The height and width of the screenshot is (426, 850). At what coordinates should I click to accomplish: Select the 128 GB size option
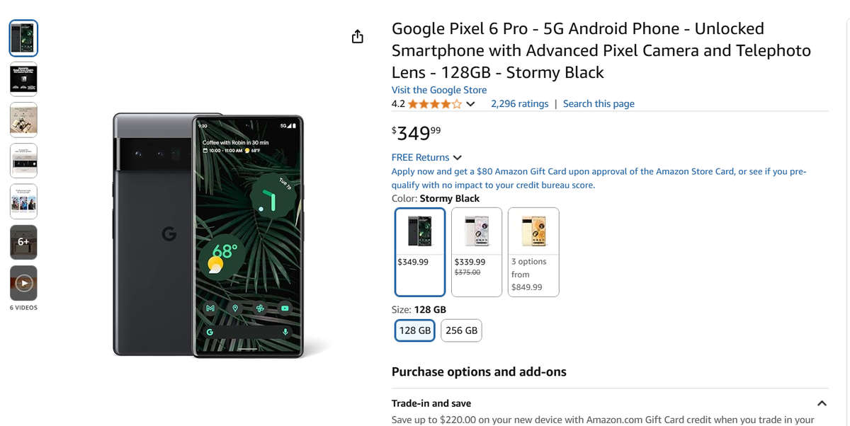click(414, 330)
